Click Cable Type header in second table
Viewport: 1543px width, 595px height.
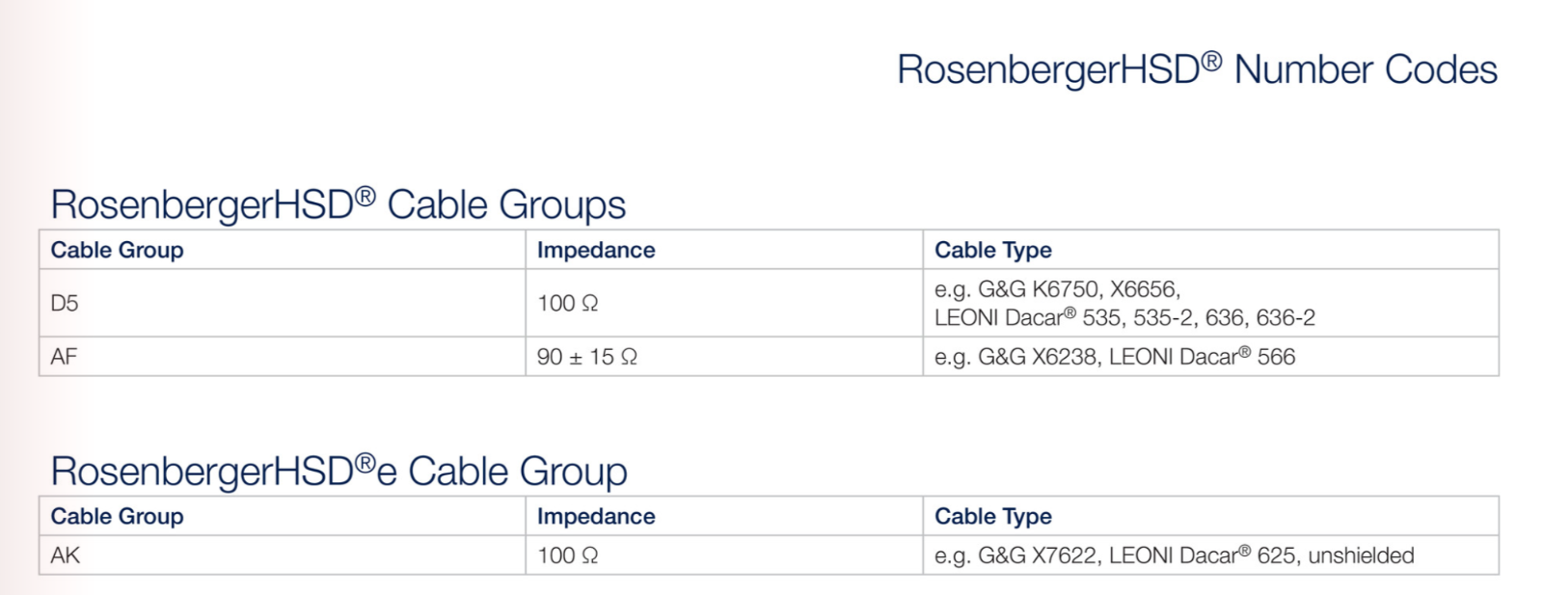pos(993,516)
